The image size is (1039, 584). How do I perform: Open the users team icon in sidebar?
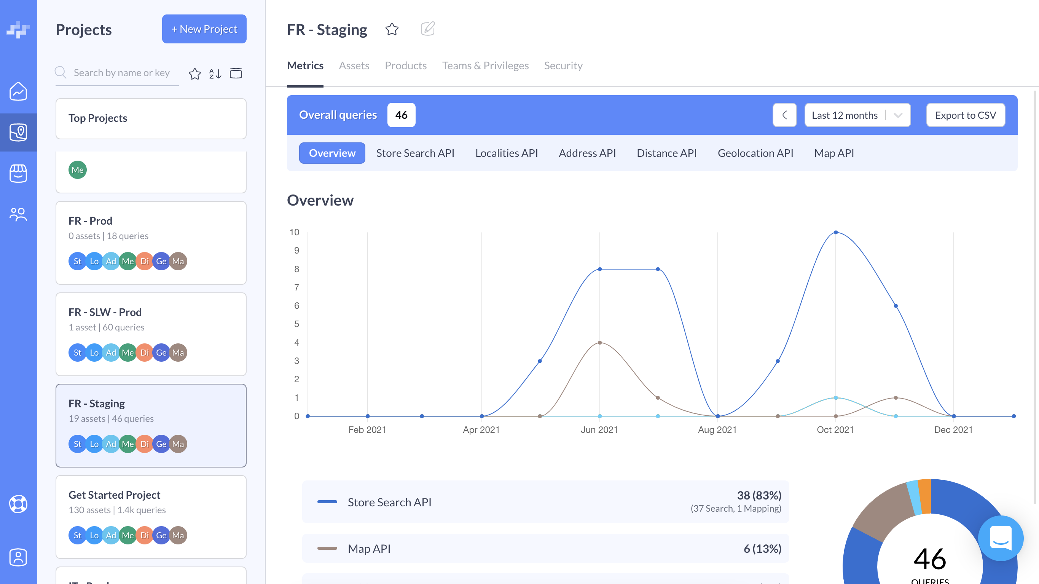tap(18, 215)
